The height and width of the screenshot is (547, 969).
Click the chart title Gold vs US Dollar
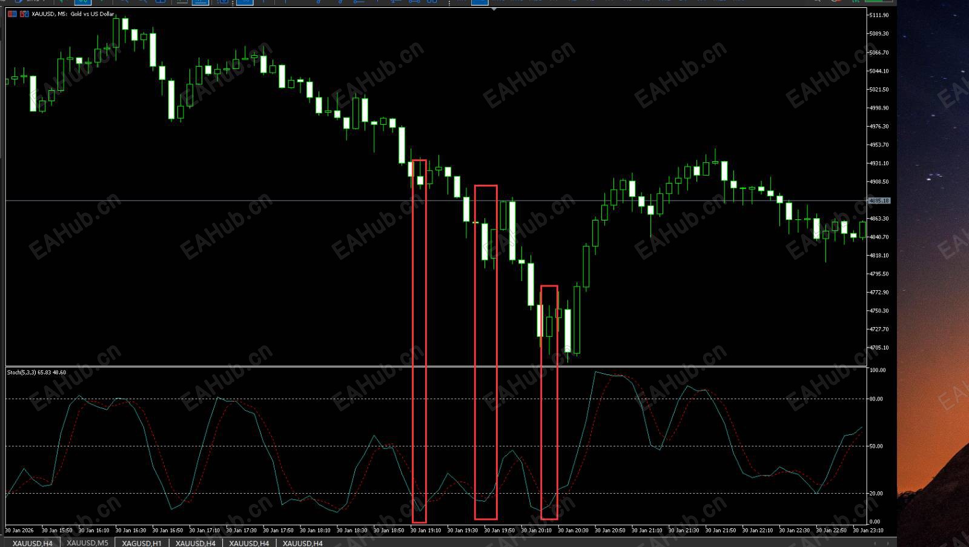[92, 13]
